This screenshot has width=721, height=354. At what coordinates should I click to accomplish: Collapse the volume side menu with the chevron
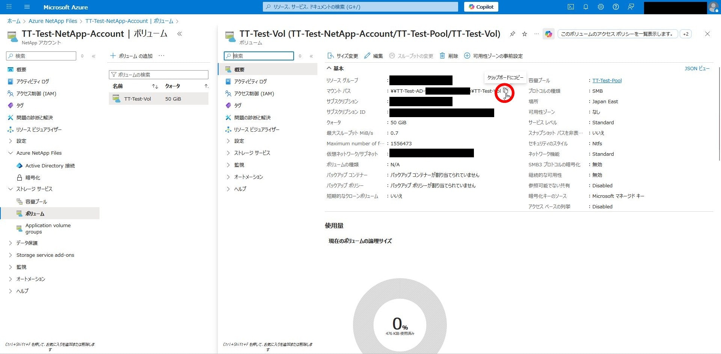tap(311, 56)
